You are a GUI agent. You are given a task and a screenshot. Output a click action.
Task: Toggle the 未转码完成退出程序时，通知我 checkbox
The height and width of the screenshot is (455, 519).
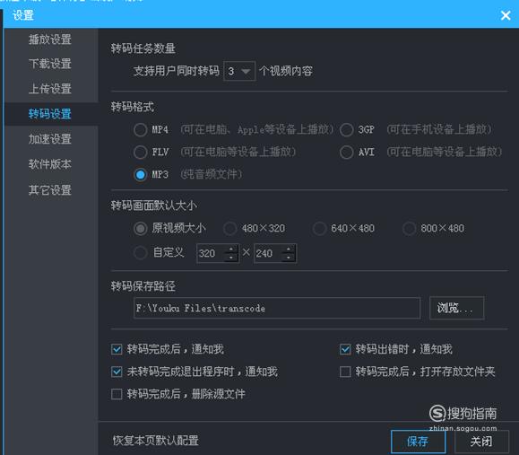pos(117,372)
